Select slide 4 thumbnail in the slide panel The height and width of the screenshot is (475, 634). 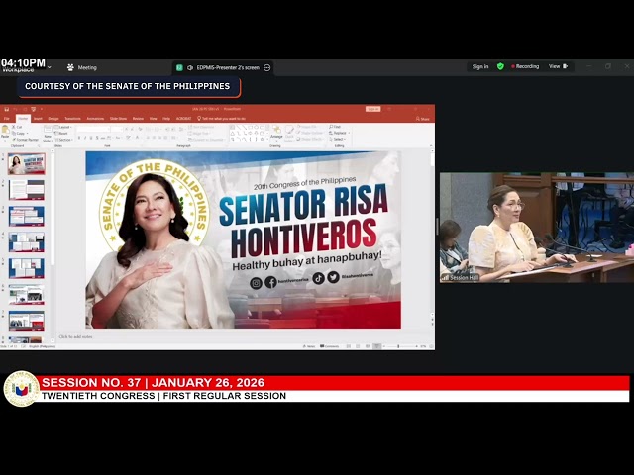(x=27, y=242)
